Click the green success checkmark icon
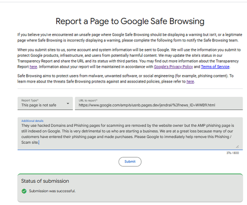247x205 pixels. pyautogui.click(x=24, y=191)
